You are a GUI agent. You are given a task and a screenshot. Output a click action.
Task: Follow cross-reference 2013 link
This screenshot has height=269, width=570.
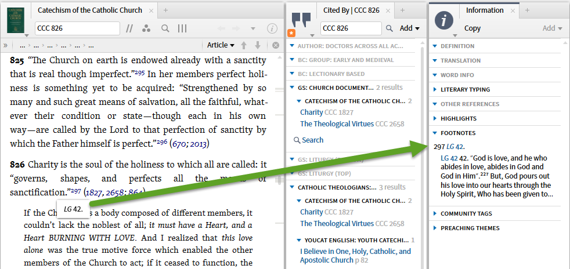(x=198, y=144)
